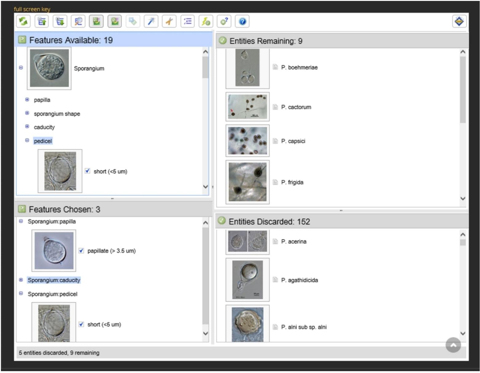Click the Sporangium feature thumbnail image
Viewport: 480px width, 373px height.
pyautogui.click(x=49, y=68)
